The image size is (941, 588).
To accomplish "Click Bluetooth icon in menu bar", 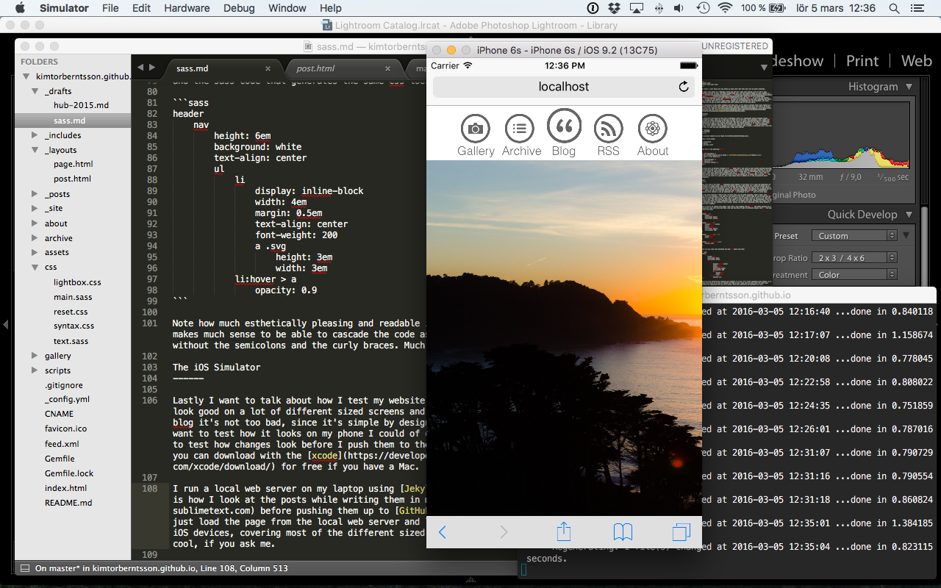I will pos(659,8).
